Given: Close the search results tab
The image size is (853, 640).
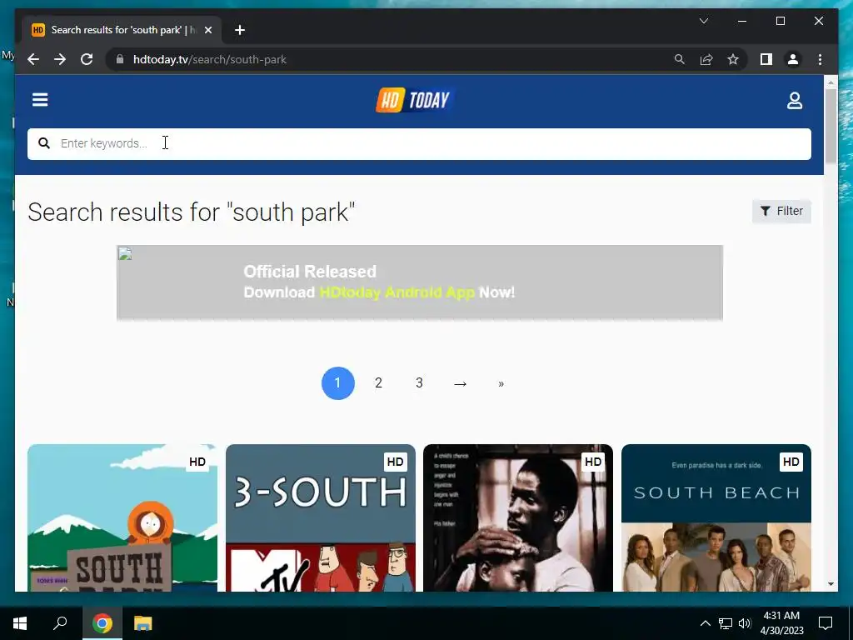Looking at the screenshot, I should (x=207, y=30).
